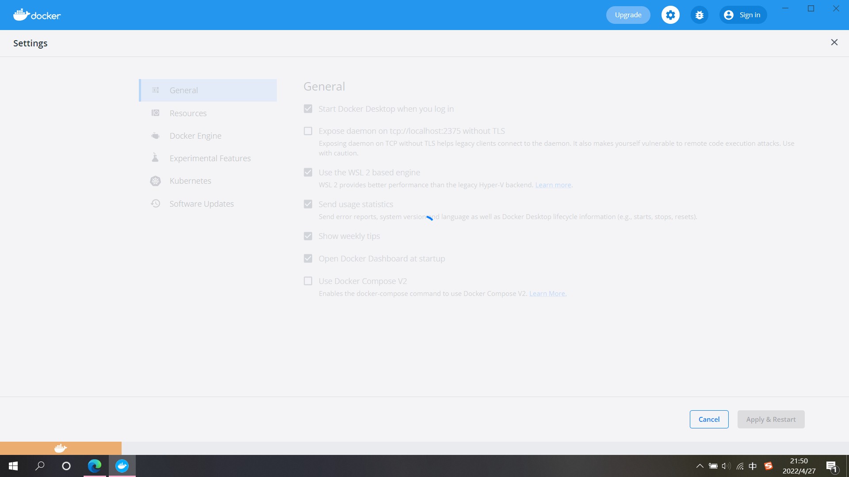Open Experimental Features settings tab
Image resolution: width=849 pixels, height=477 pixels.
(x=208, y=158)
